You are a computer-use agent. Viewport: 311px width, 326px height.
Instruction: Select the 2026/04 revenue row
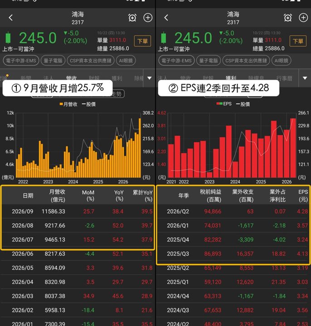(x=78, y=282)
